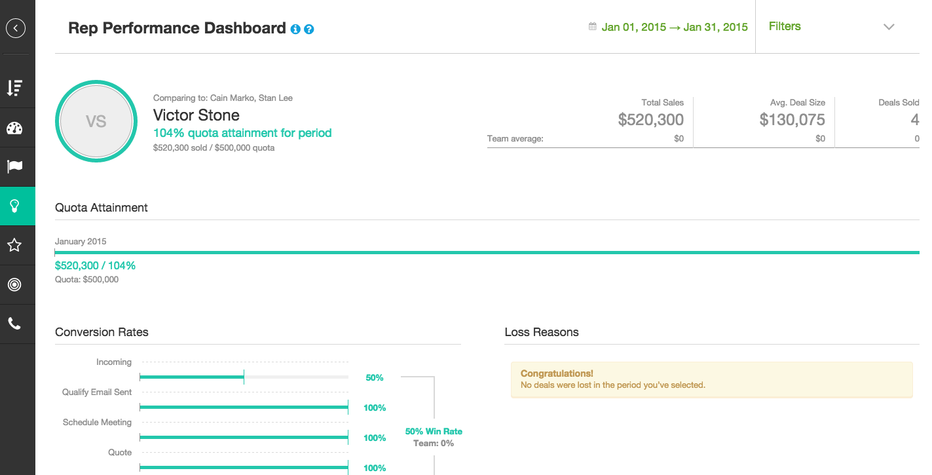Click the Filters chevron arrow
932x475 pixels.
[x=889, y=27]
